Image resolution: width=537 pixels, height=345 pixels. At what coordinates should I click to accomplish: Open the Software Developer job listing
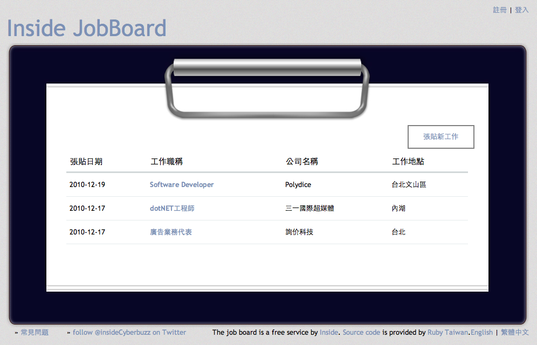pos(182,184)
